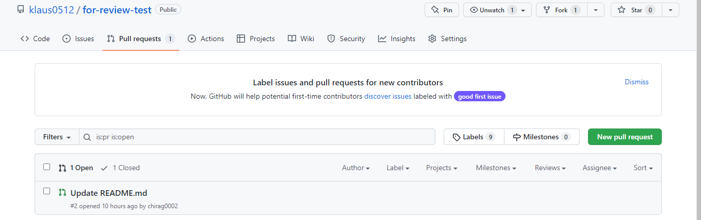Show the 1 Closed pull requests
This screenshot has width=701, height=220.
coord(120,168)
